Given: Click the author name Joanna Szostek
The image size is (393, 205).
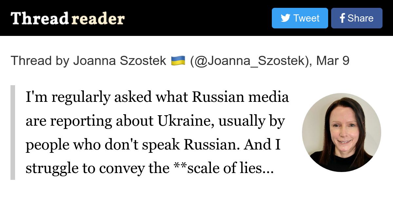Looking at the screenshot, I should [120, 61].
